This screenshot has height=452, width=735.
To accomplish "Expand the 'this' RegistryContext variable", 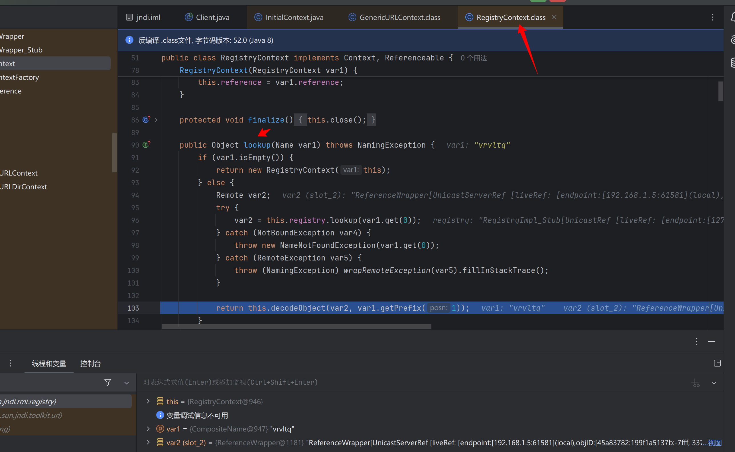I will (148, 402).
